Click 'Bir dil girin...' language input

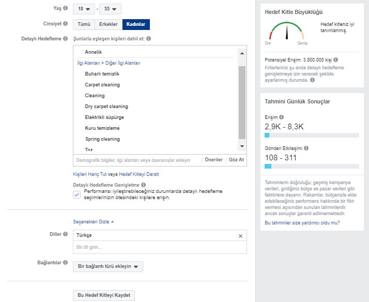[160, 247]
